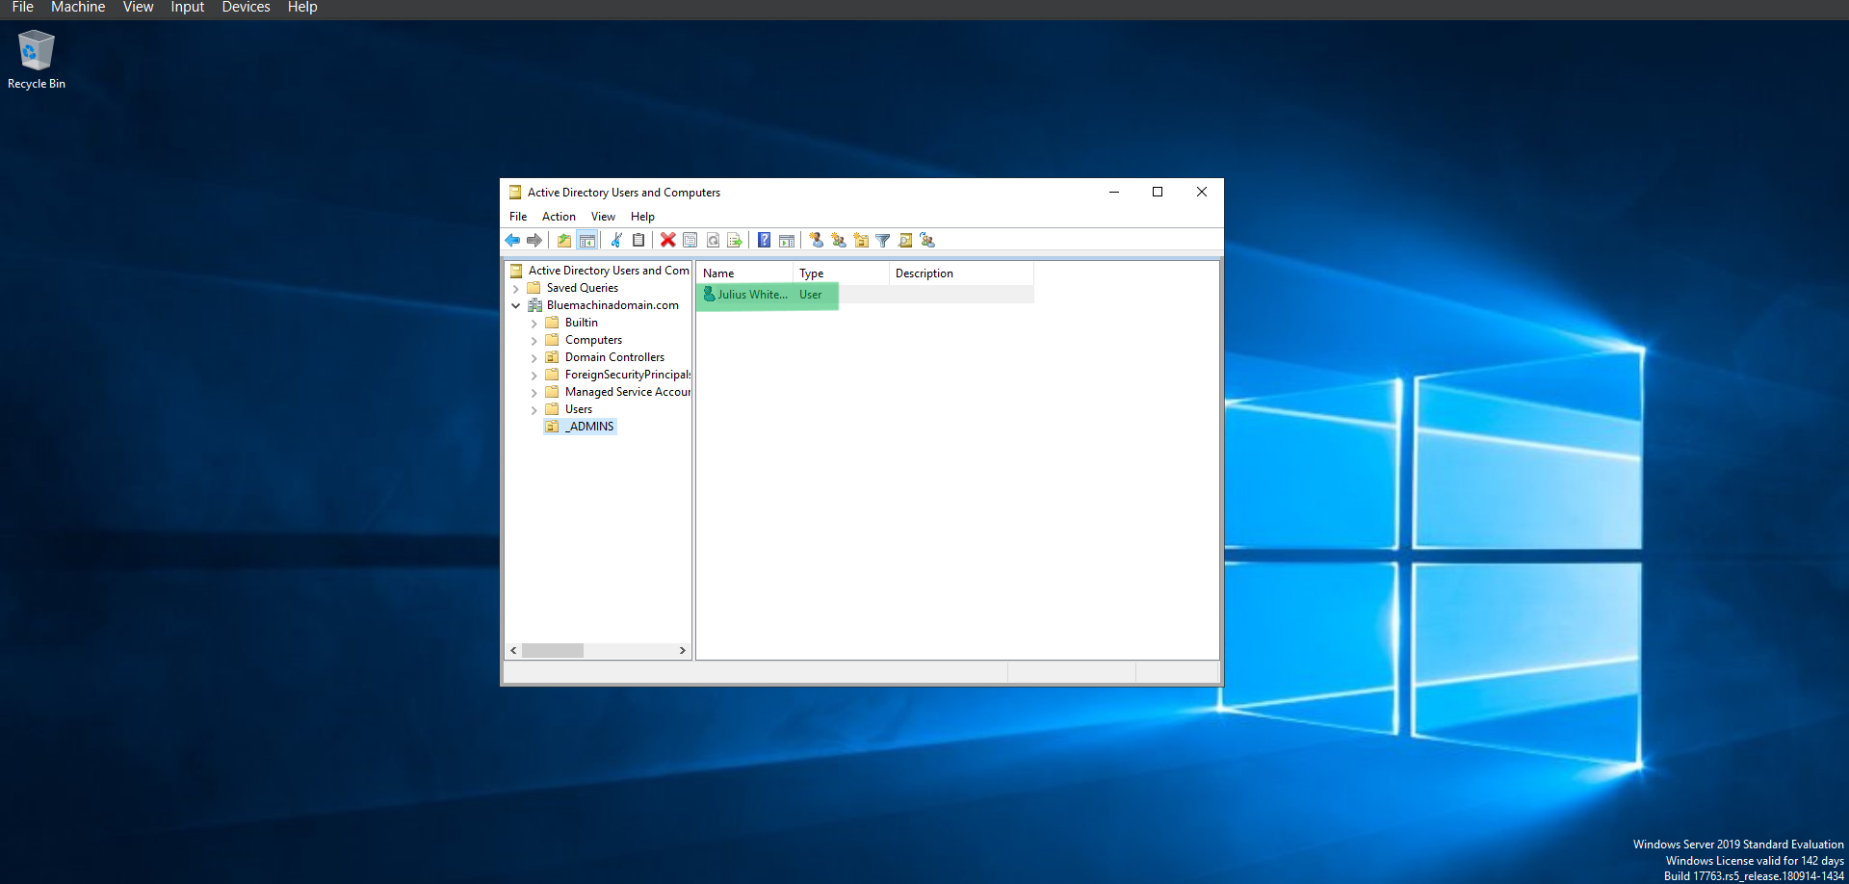1849x884 pixels.
Task: Select the Users tree item
Action: (x=579, y=409)
